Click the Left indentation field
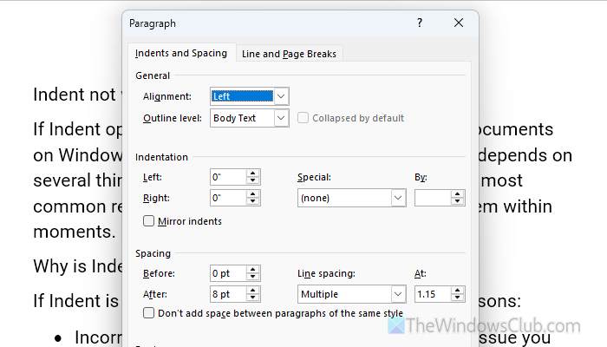Viewport: 607px width, 347px height. click(x=228, y=177)
